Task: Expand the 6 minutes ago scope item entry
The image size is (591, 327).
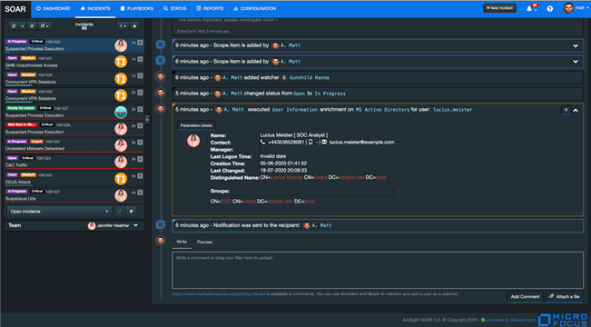Action: click(576, 62)
